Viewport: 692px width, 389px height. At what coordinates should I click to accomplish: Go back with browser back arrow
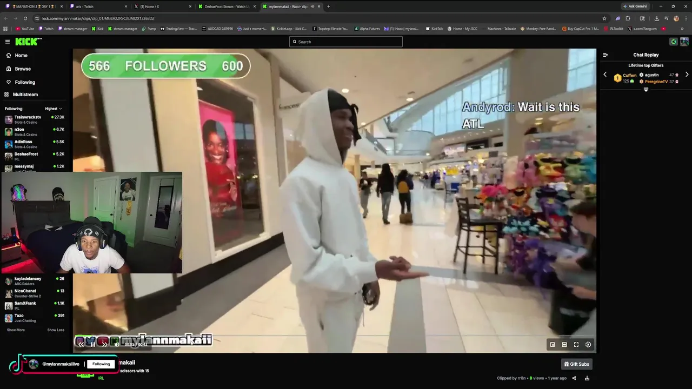point(5,18)
